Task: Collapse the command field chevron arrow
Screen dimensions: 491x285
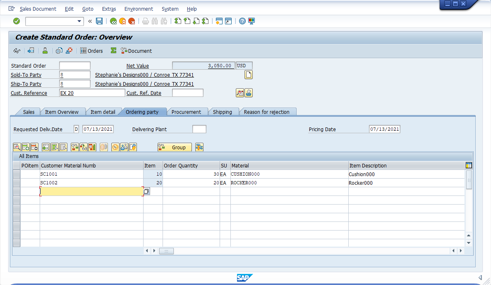Action: click(90, 21)
